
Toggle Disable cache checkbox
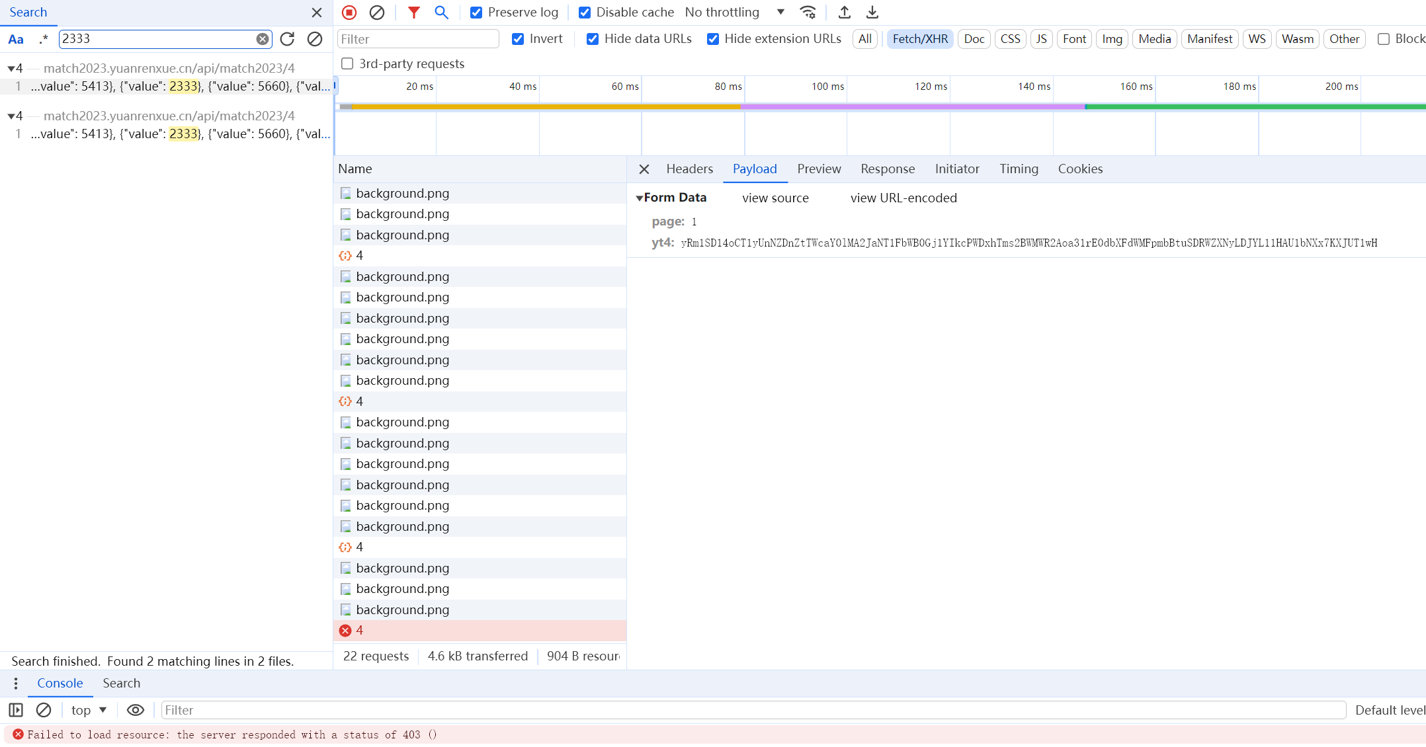pos(585,13)
